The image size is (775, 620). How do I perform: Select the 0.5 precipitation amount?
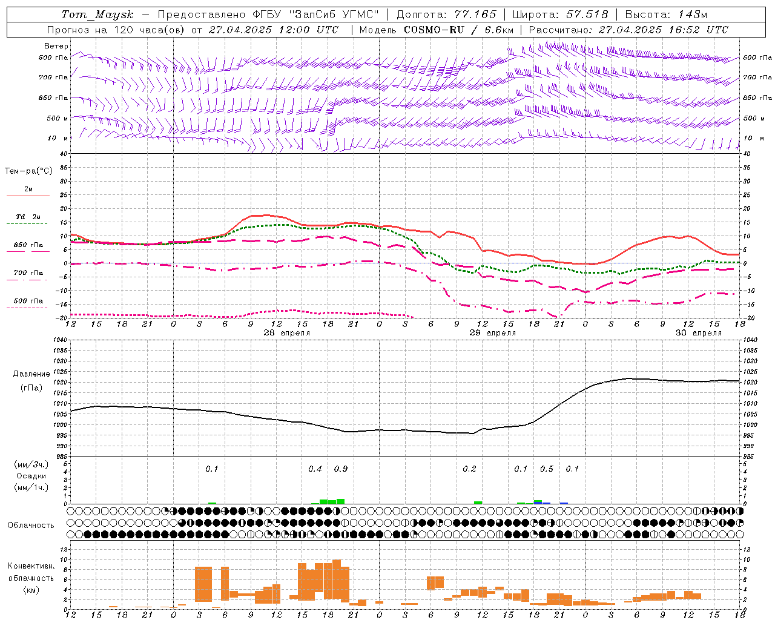[x=547, y=469]
